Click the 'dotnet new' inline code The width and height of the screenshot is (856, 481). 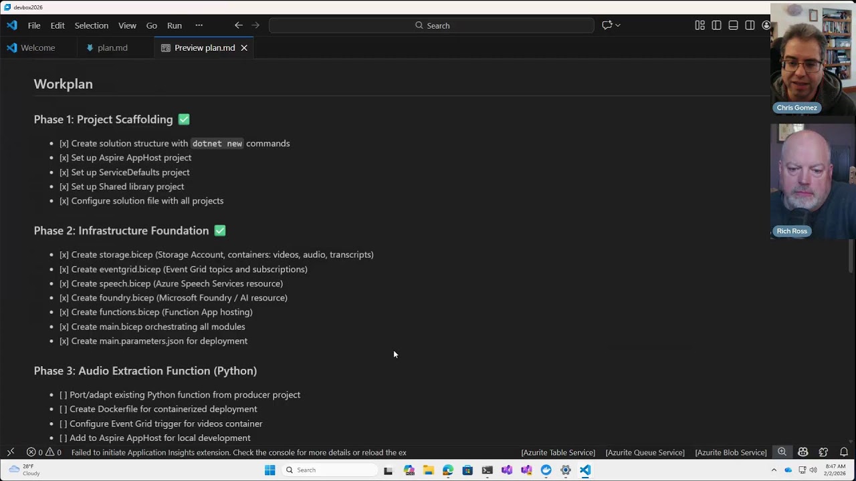pyautogui.click(x=217, y=144)
